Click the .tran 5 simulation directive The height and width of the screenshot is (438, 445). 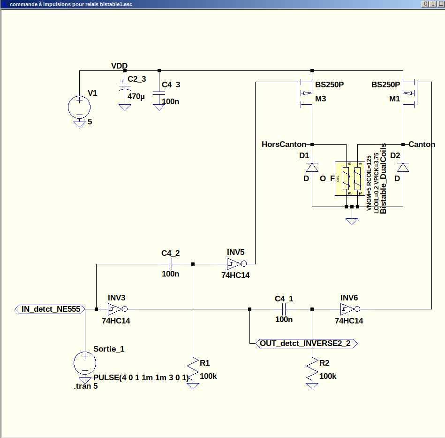pyautogui.click(x=86, y=386)
